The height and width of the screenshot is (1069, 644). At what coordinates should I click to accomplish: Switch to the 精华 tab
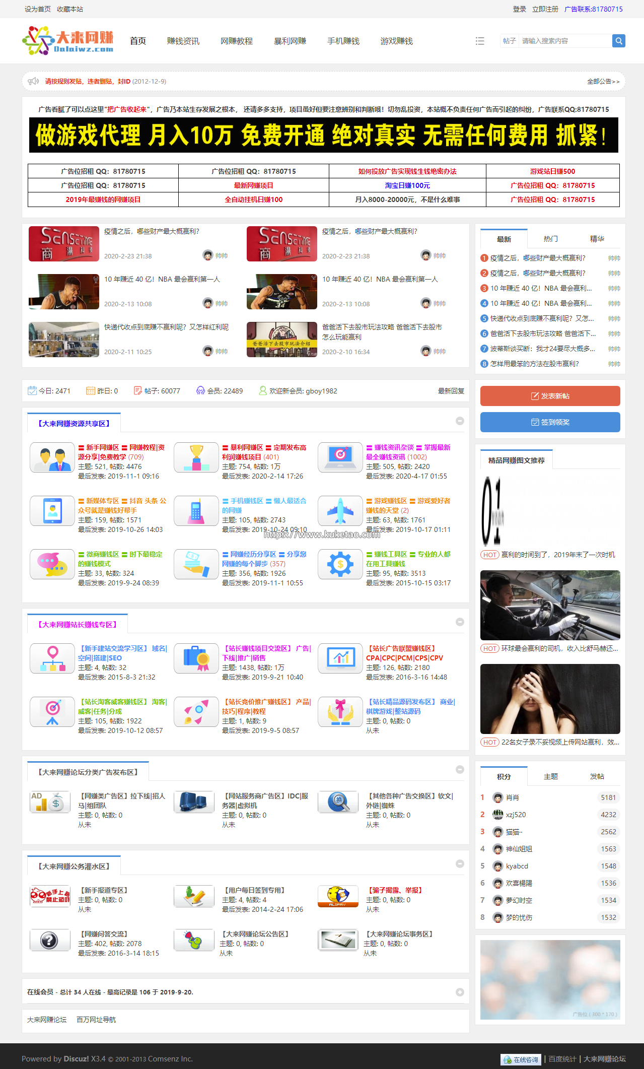tap(597, 239)
